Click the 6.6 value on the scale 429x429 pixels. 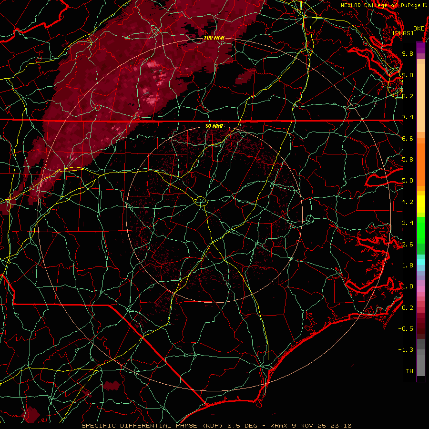pyautogui.click(x=408, y=138)
